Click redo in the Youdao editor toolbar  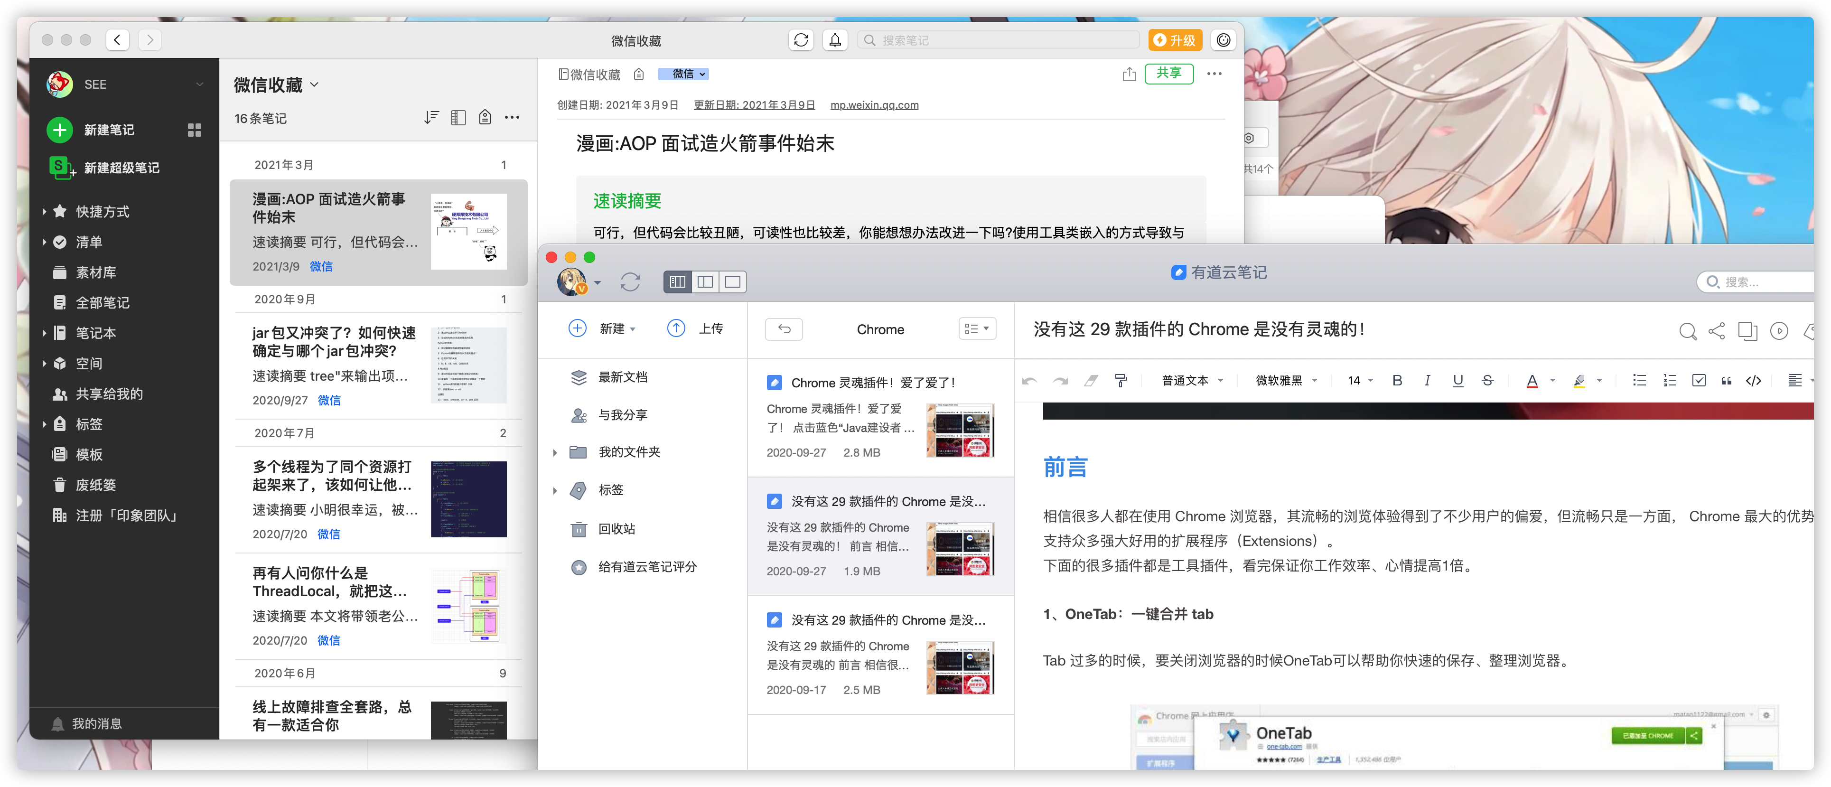(x=1061, y=381)
